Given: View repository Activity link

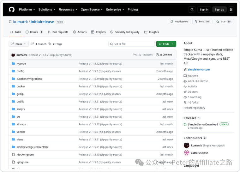Looking at the screenshot, I should [190, 86].
